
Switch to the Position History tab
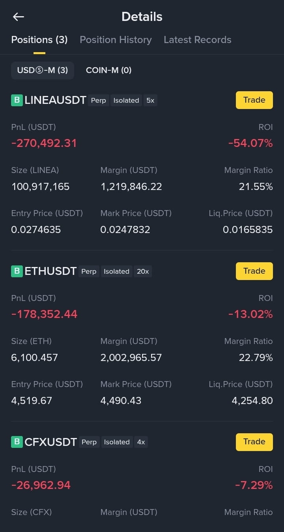click(x=116, y=40)
